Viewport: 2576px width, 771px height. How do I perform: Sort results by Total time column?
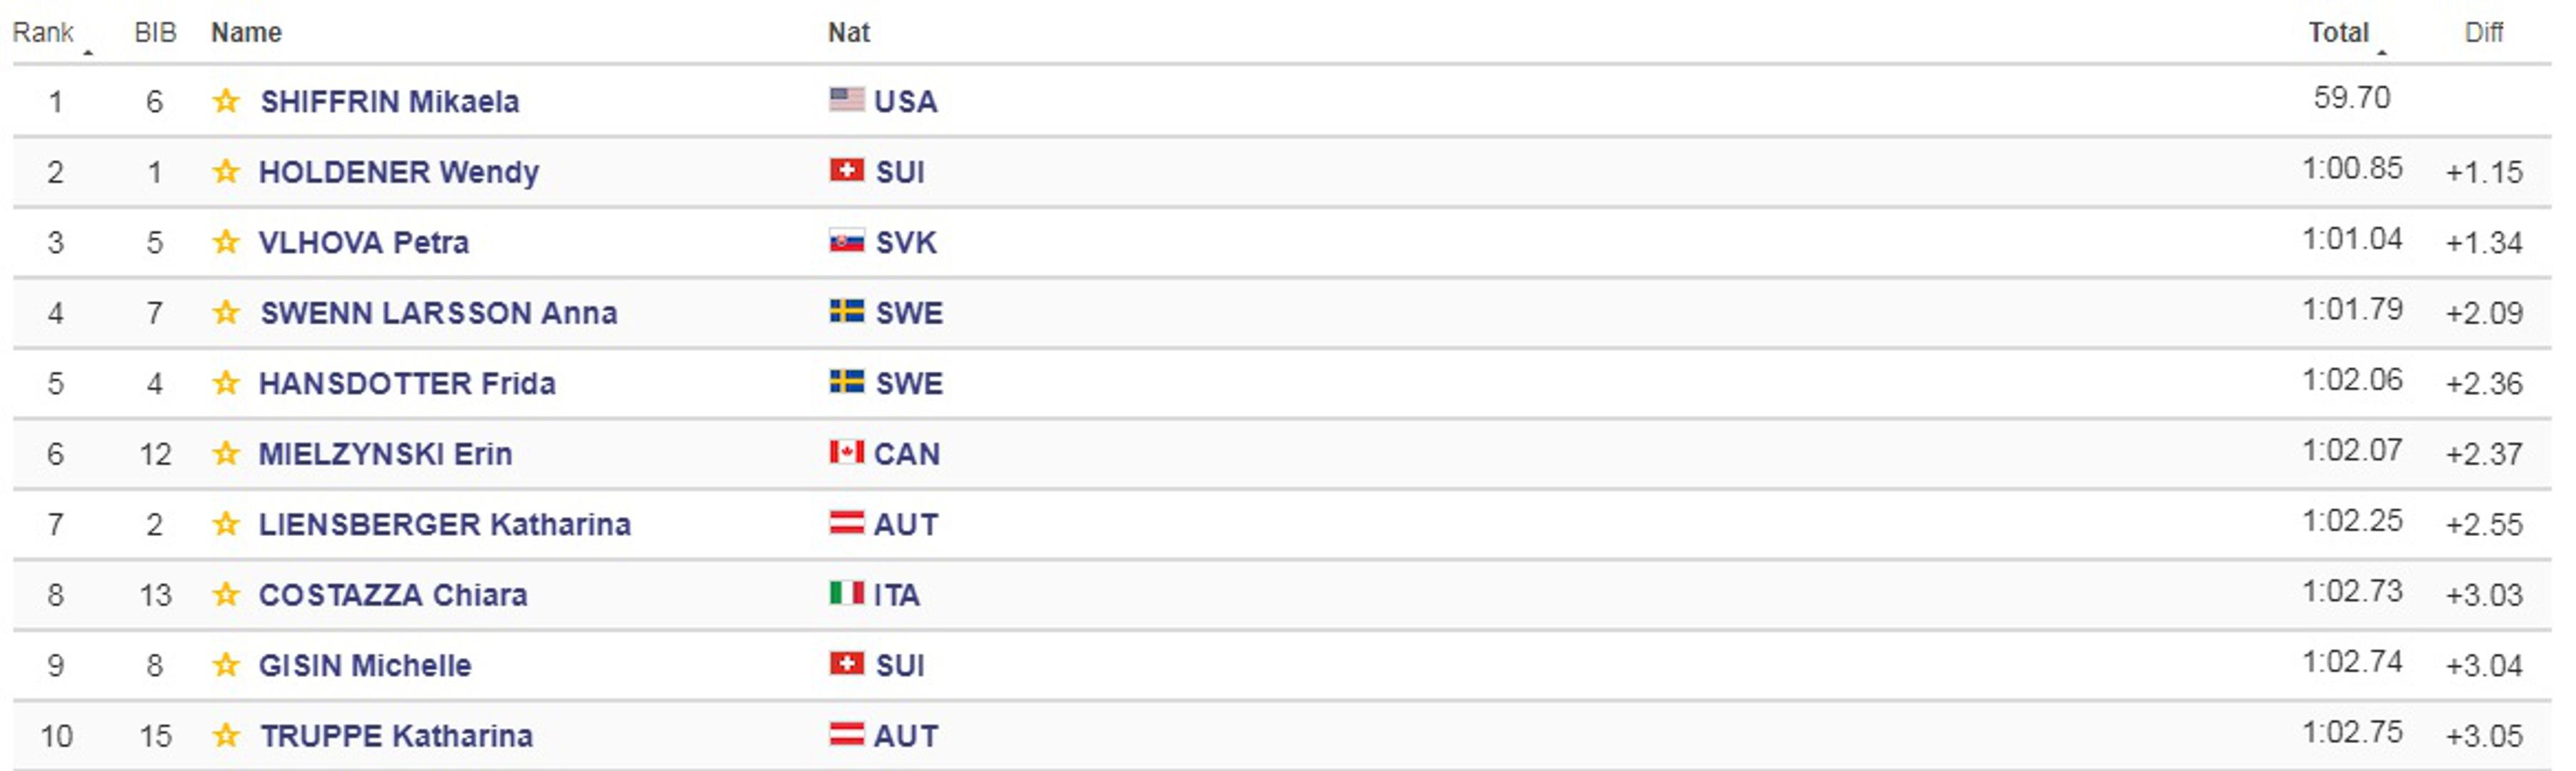click(x=2338, y=33)
